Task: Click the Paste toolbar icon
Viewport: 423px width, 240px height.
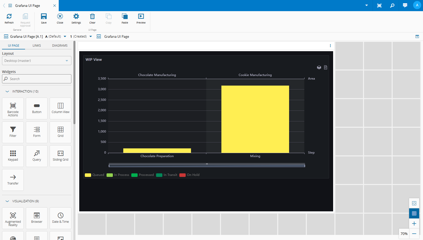Action: [x=125, y=17]
